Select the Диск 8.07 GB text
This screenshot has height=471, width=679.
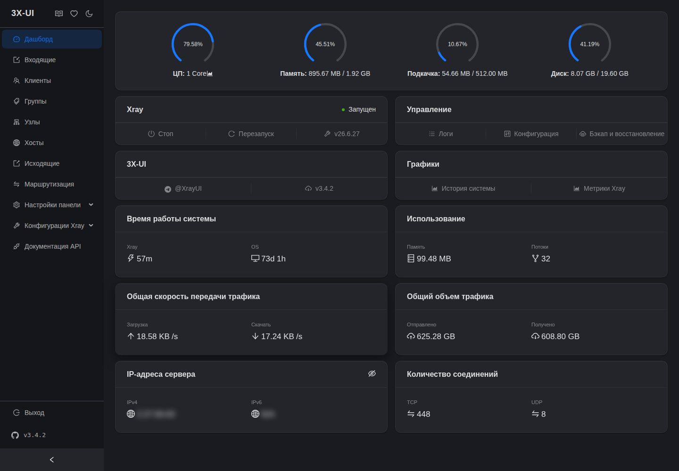pyautogui.click(x=590, y=73)
